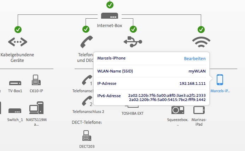The width and height of the screenshot is (245, 151).
Task: Click the Marcels-iPhone smartphone icon
Action: pos(220,80)
